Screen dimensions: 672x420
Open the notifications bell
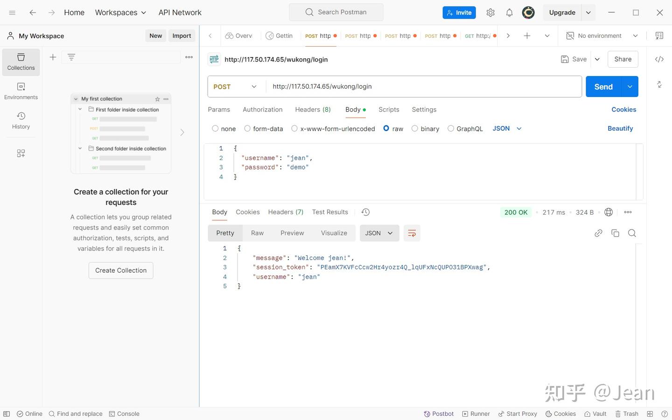pyautogui.click(x=509, y=13)
